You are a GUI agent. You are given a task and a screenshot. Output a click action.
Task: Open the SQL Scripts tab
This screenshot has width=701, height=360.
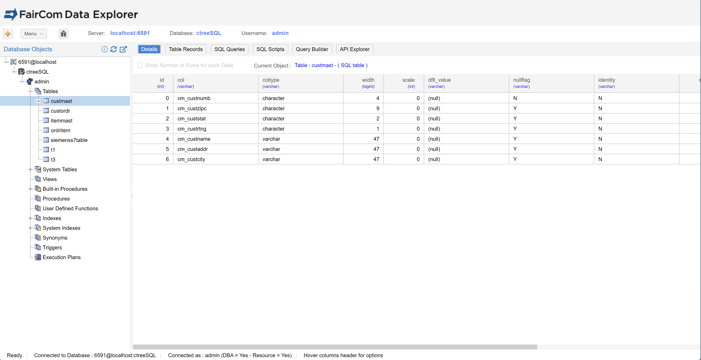click(x=270, y=49)
